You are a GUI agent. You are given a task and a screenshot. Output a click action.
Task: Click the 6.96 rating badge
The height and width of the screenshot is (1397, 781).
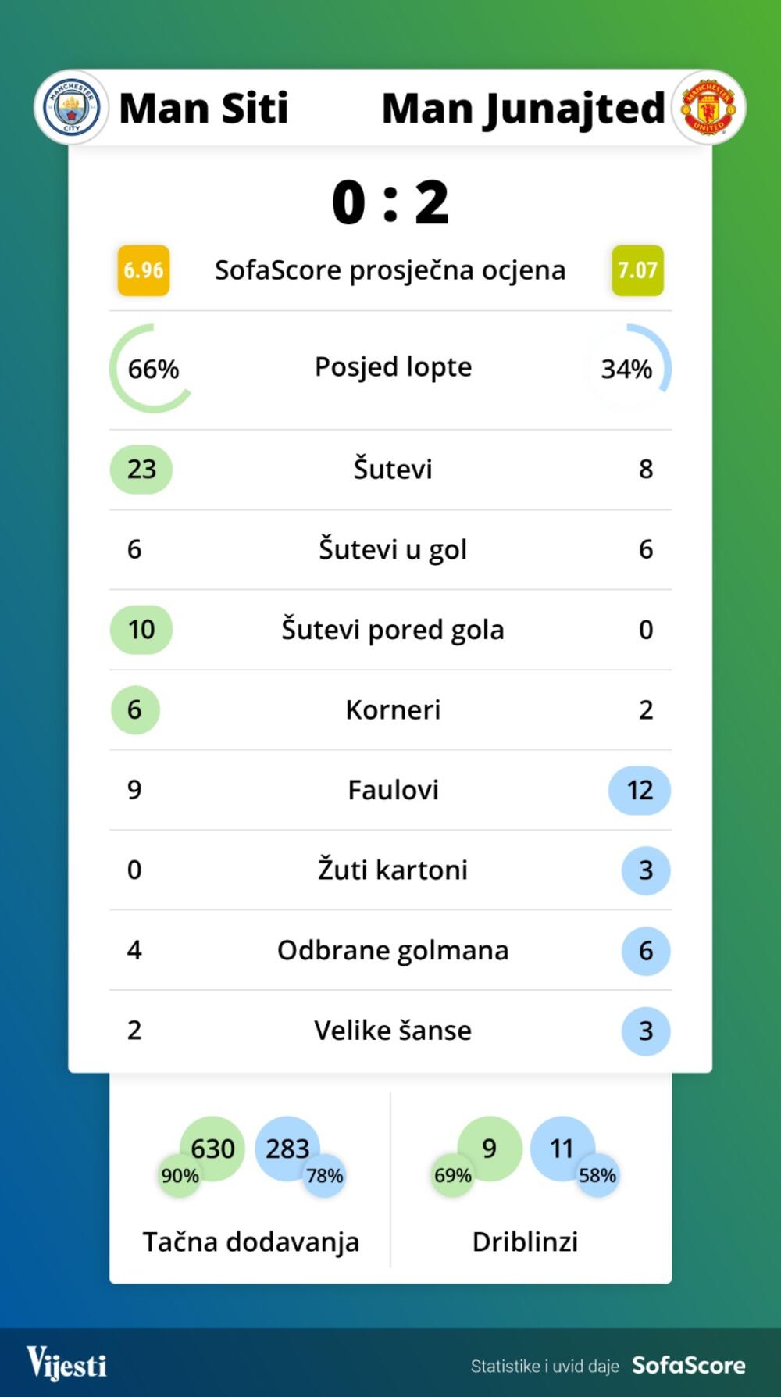click(144, 270)
